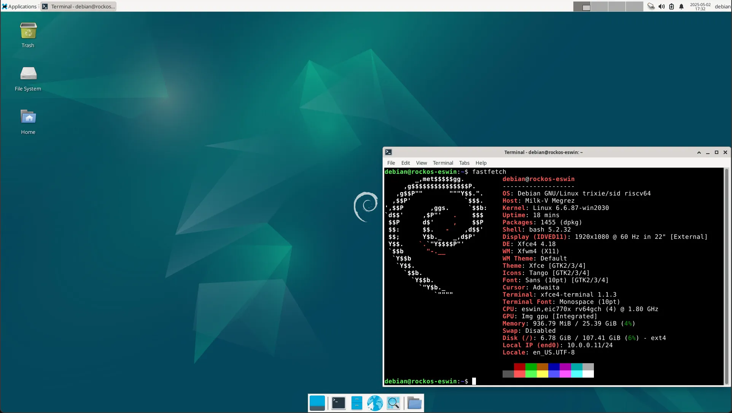Switch to the second workspace
The image size is (732, 413).
point(599,6)
